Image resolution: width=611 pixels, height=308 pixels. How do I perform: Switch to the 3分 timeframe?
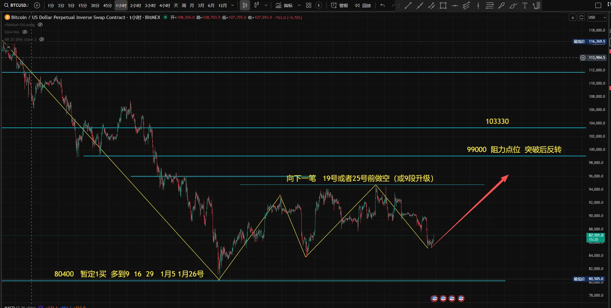coord(61,6)
